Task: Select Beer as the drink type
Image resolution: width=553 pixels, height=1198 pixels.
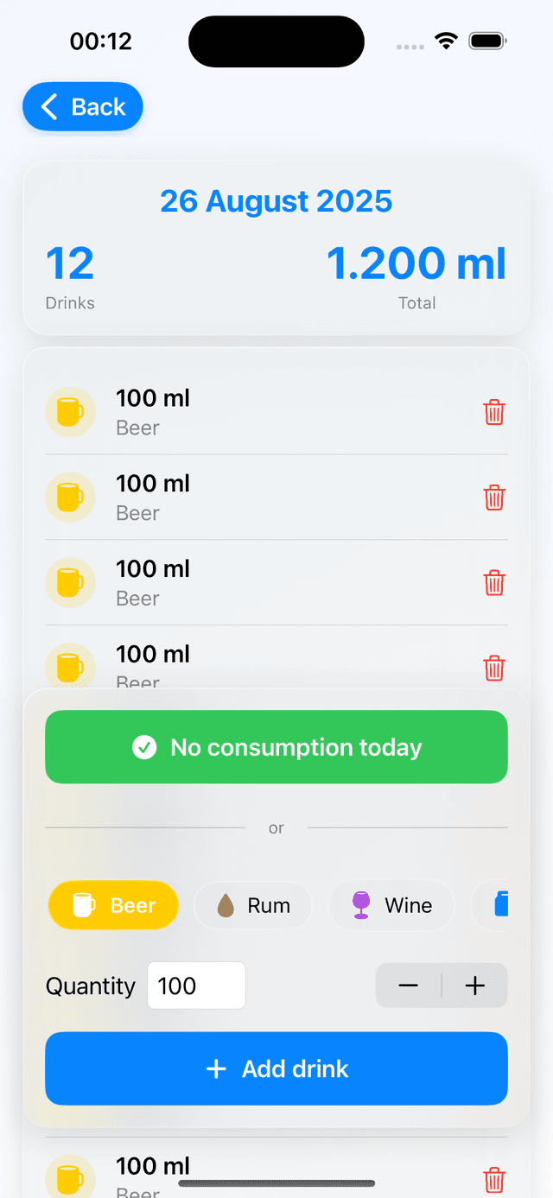Action: (112, 904)
